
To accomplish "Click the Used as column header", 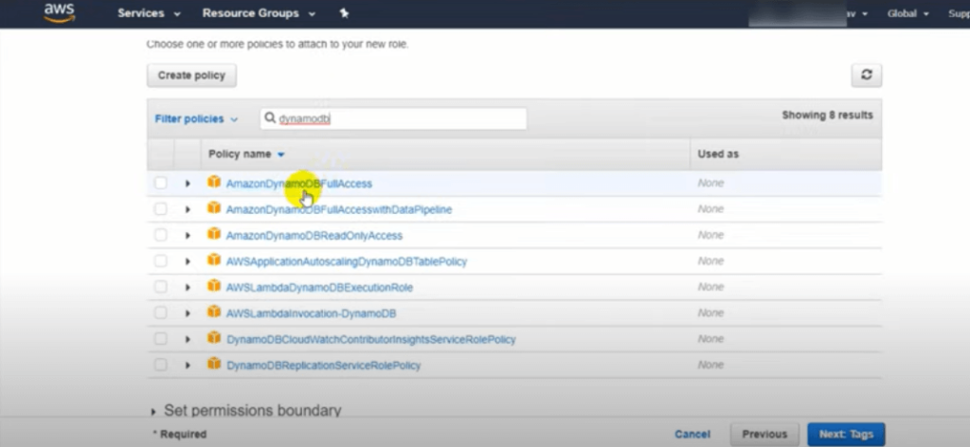I will pyautogui.click(x=718, y=154).
